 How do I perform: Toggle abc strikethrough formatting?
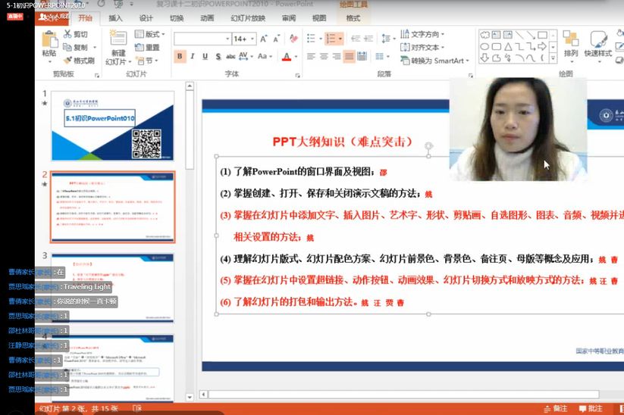(230, 57)
